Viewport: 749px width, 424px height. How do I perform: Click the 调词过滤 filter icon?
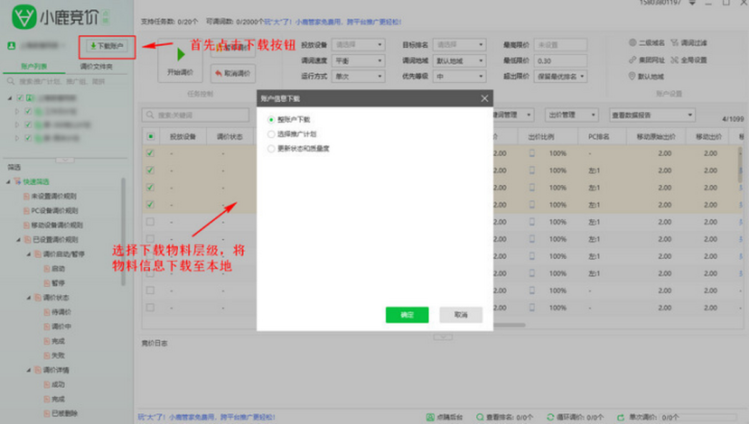(674, 43)
